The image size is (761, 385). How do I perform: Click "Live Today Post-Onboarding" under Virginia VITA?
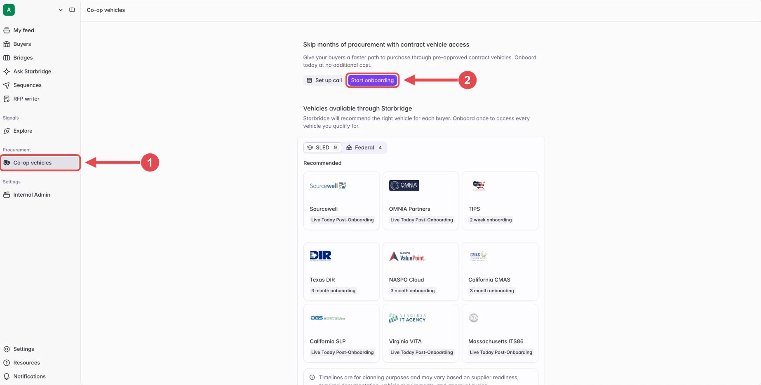coord(421,352)
